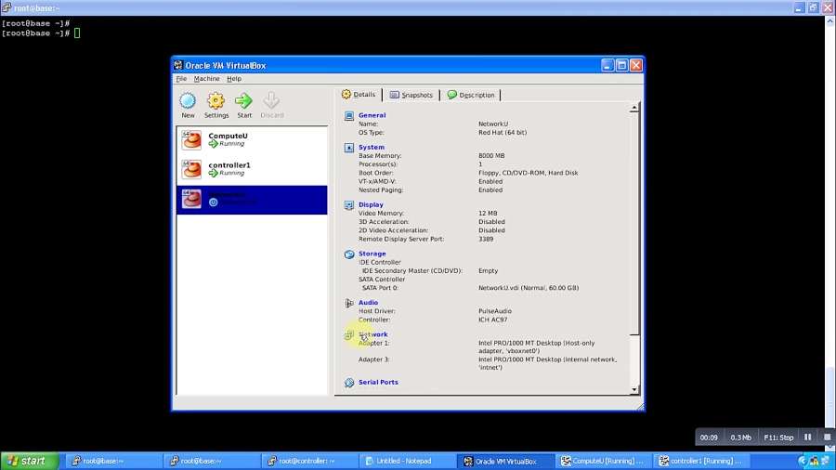Switch to Untitled - Notepad taskbar item
The image size is (836, 470).
pyautogui.click(x=407, y=461)
